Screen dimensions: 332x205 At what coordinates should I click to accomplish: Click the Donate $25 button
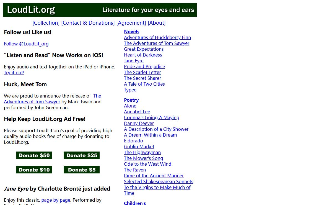(82, 155)
